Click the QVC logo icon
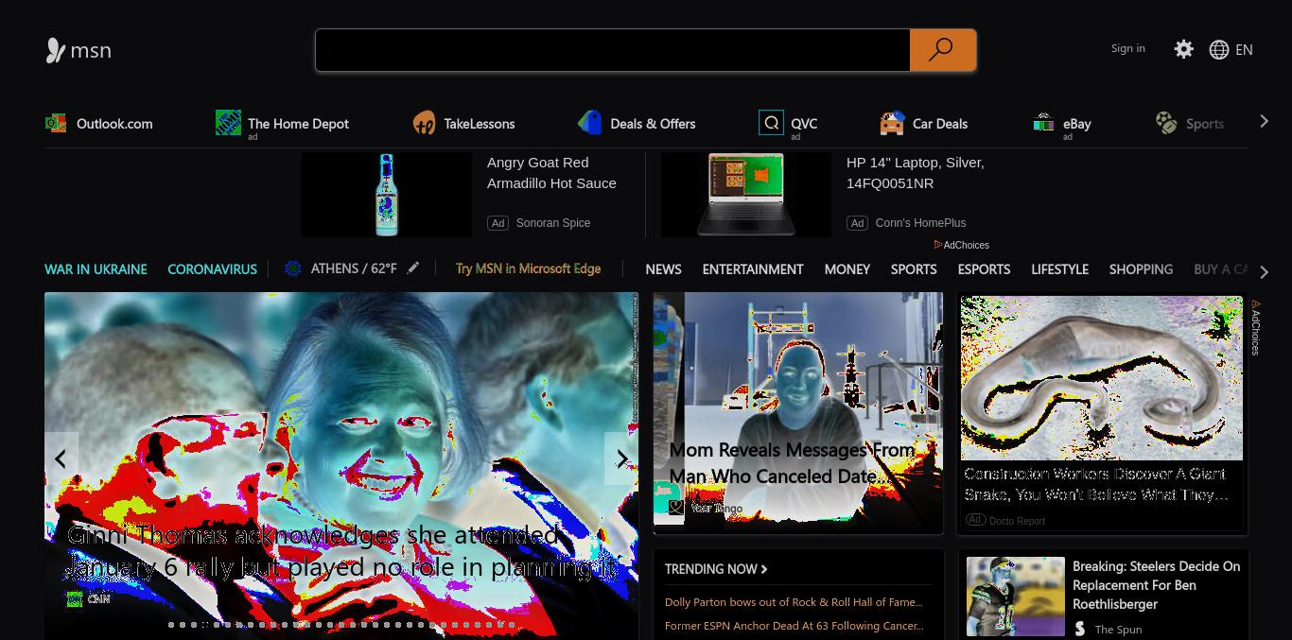The width and height of the screenshot is (1292, 640). coord(771,123)
